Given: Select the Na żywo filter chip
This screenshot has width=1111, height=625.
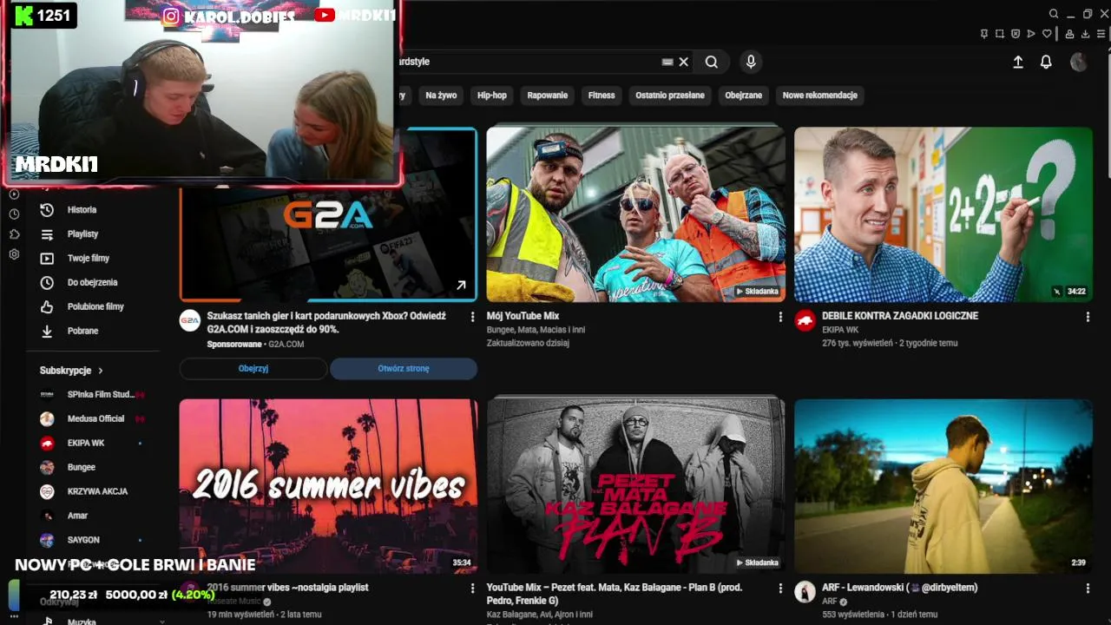Looking at the screenshot, I should 441,95.
